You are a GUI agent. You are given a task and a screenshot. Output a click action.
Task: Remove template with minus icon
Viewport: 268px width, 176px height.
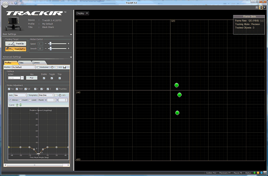(x=64, y=95)
